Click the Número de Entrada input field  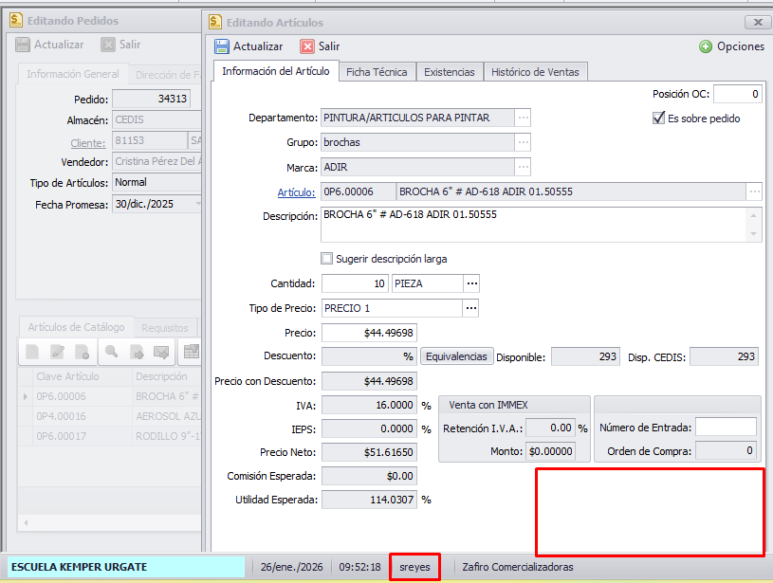pyautogui.click(x=726, y=428)
